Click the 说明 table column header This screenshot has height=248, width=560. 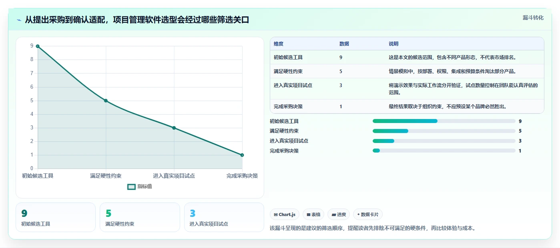coord(393,44)
